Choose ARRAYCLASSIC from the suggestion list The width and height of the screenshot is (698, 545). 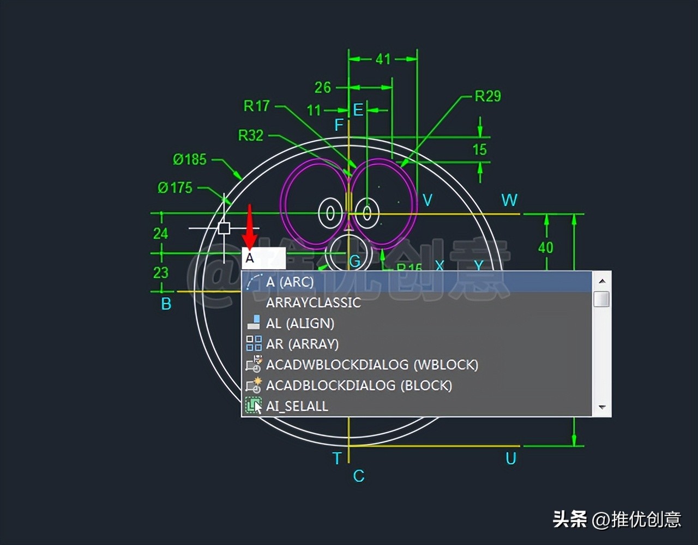tap(313, 302)
